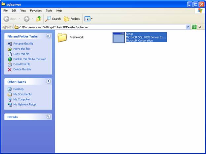The height and width of the screenshot is (154, 206).
Task: Close the sqlserver window
Action: pos(202,4)
